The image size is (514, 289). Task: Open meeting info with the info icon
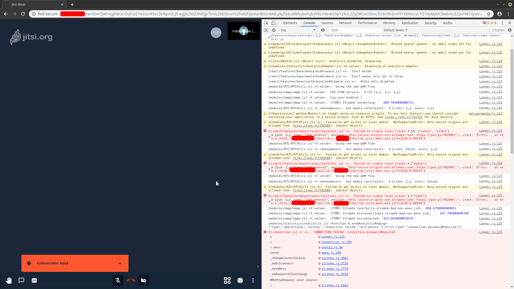(x=240, y=280)
